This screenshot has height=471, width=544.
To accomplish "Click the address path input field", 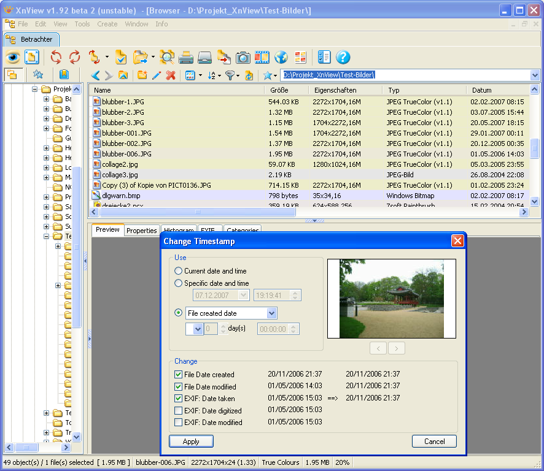I will coord(406,75).
